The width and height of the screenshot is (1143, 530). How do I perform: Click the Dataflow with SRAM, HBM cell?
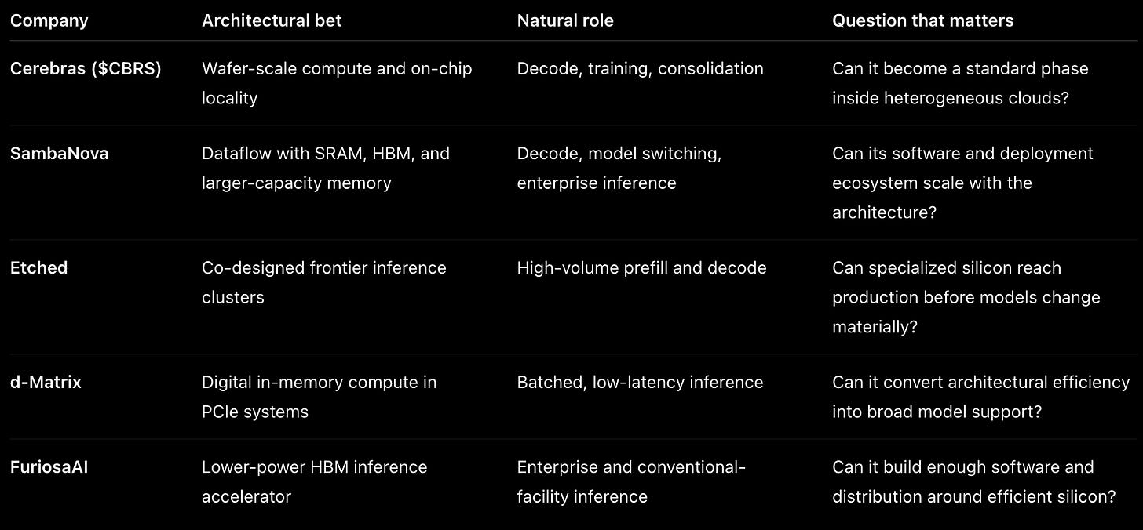pyautogui.click(x=326, y=168)
